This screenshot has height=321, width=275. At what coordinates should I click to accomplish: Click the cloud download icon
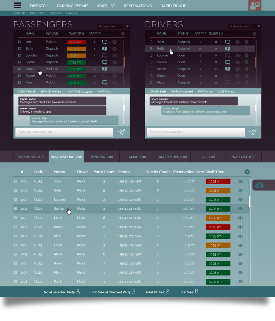259,185
